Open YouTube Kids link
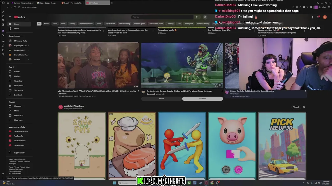332x186 pixels. 19,145
